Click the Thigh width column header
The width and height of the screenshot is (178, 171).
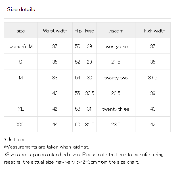153,31
